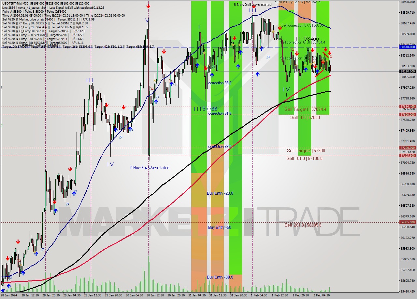
Task: Click the 'Sell 161.8 | 57105.6' label
Action: (304, 158)
